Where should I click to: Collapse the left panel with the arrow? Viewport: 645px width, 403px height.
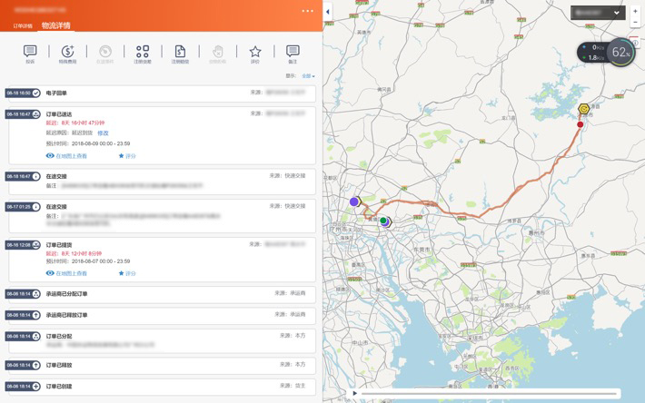(x=328, y=12)
